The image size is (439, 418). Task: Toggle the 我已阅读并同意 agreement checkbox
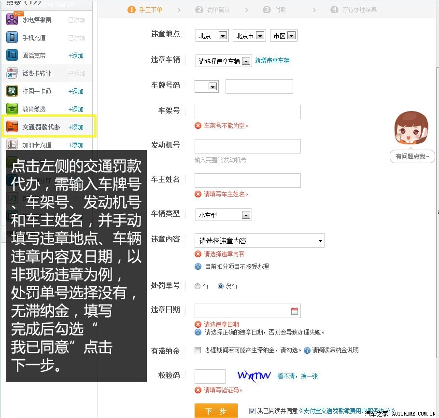pos(252,411)
